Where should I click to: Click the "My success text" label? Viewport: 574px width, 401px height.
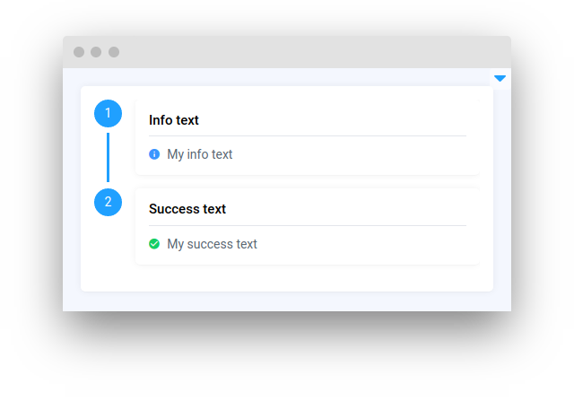pos(212,244)
